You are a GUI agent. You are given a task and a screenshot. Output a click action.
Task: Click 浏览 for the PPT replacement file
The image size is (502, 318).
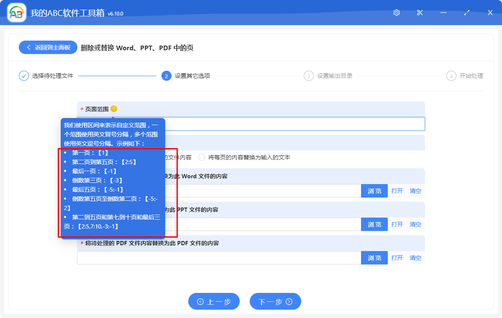click(374, 224)
